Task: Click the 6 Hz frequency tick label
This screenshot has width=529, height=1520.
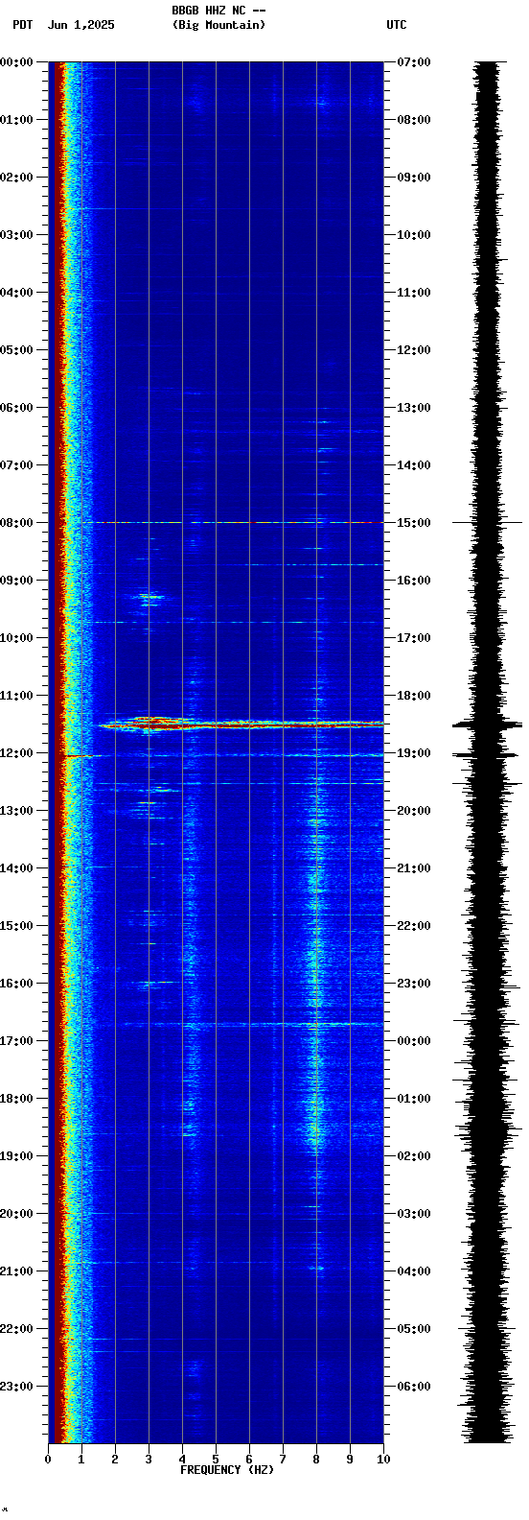Action: 249,1460
